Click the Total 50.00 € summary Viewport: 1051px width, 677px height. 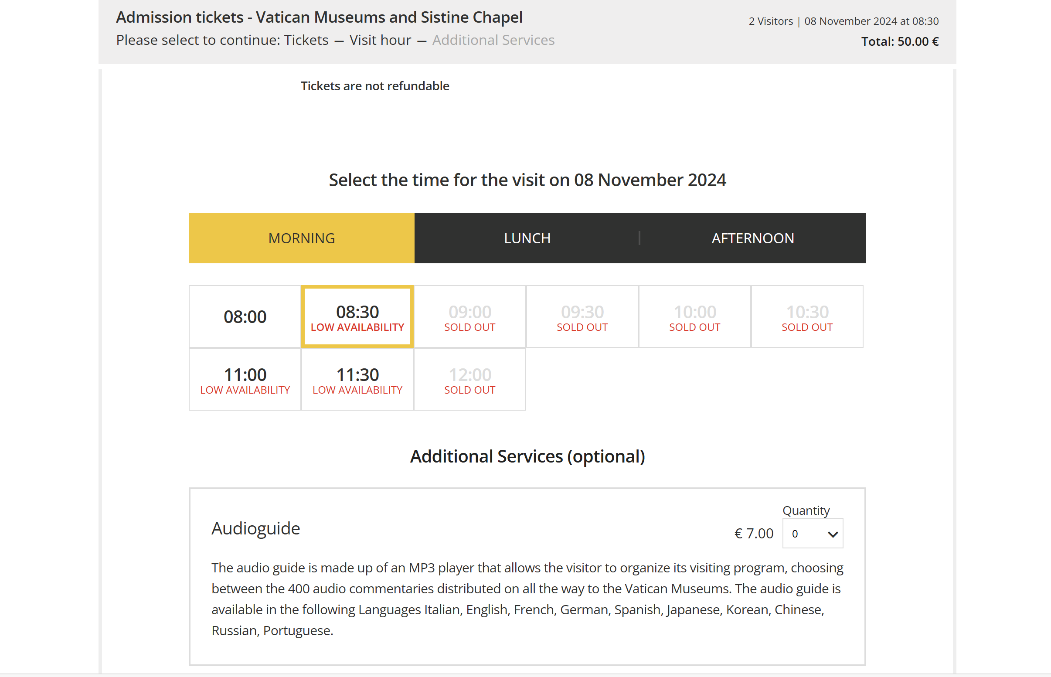(x=899, y=41)
